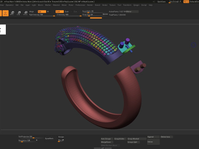Adjust the Focal Shift slider
This screenshot has width=199, height=149.
(95, 12)
